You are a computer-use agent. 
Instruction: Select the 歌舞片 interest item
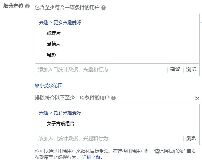[53, 33]
